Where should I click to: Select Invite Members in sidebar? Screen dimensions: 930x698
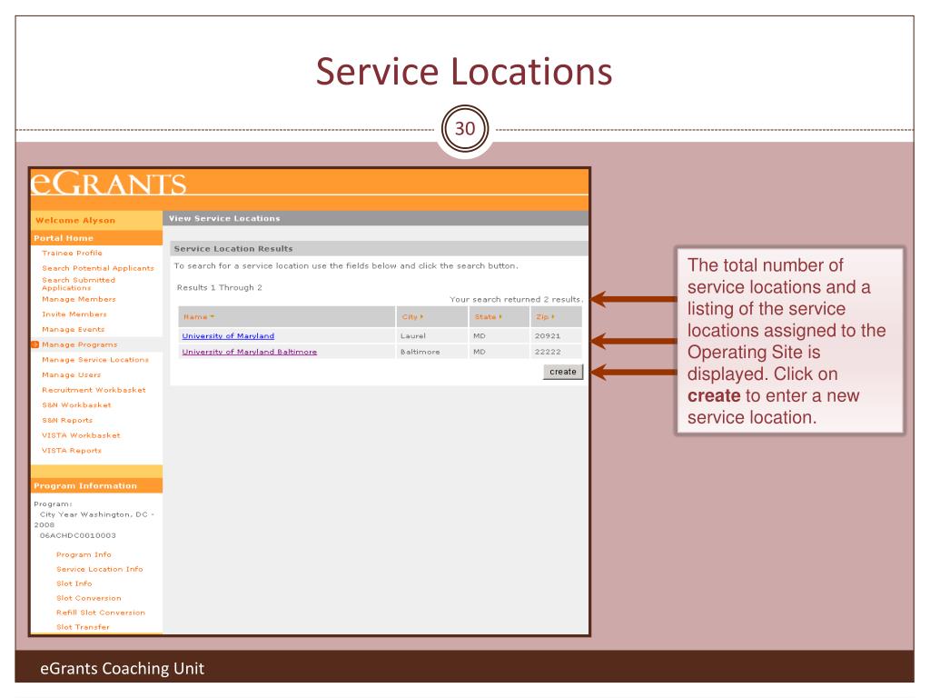tap(74, 314)
